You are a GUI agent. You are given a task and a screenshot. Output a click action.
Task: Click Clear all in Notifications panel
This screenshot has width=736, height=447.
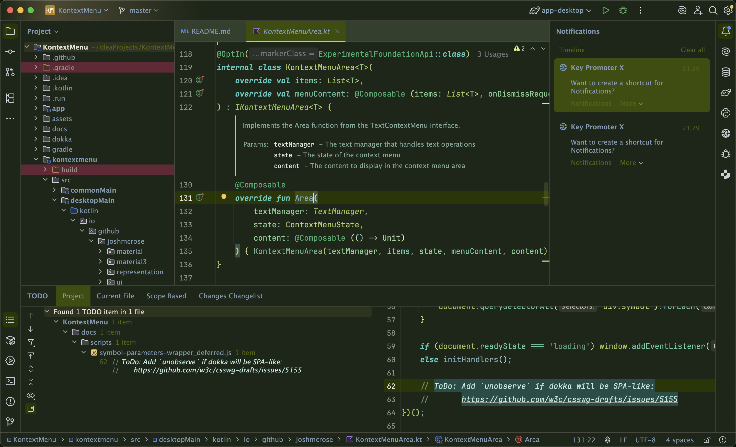coord(692,50)
